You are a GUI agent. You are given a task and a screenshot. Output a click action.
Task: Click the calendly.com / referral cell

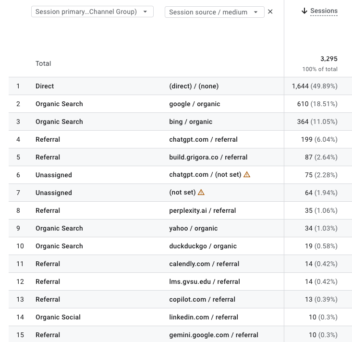[x=204, y=264]
